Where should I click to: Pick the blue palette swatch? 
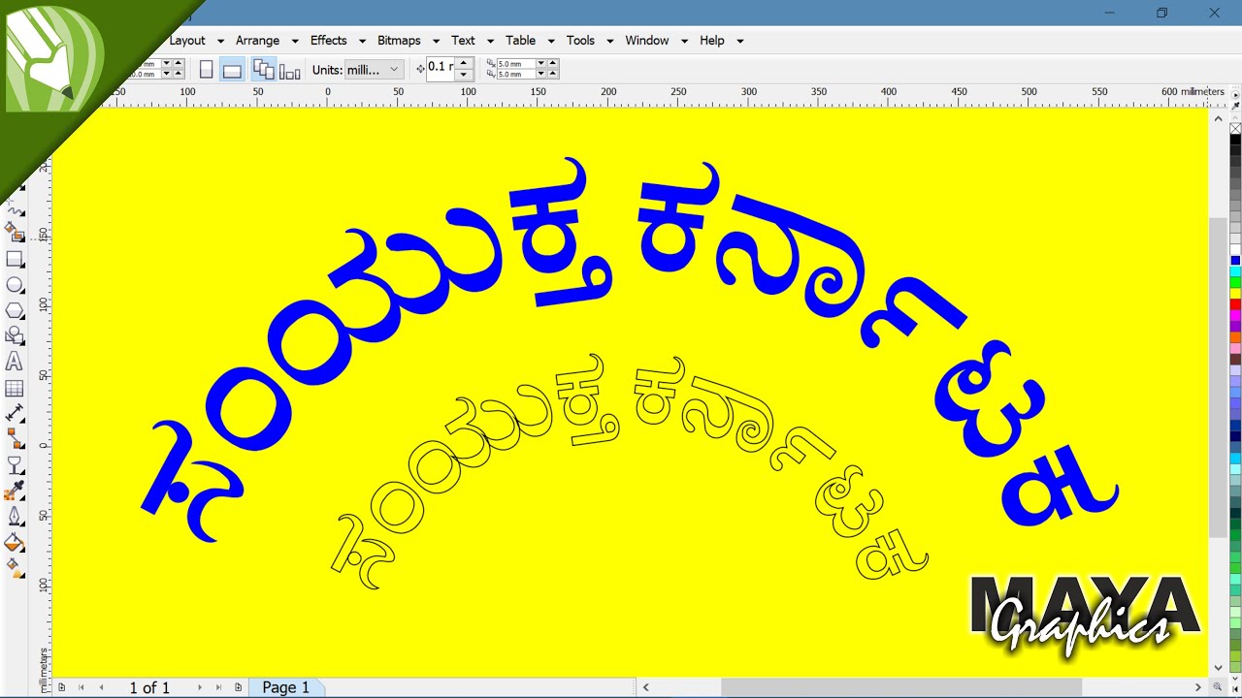point(1235,261)
